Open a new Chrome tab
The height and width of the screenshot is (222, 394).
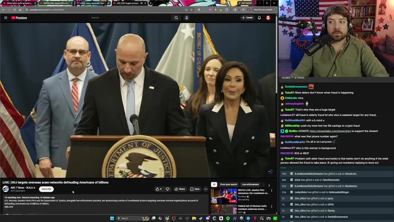[x=150, y=3]
